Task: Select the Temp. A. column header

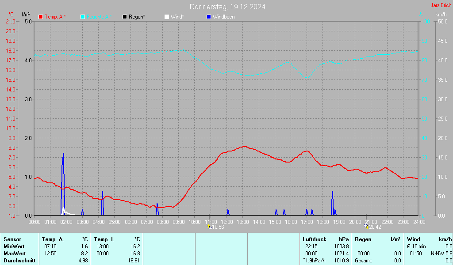Action: pos(53,239)
